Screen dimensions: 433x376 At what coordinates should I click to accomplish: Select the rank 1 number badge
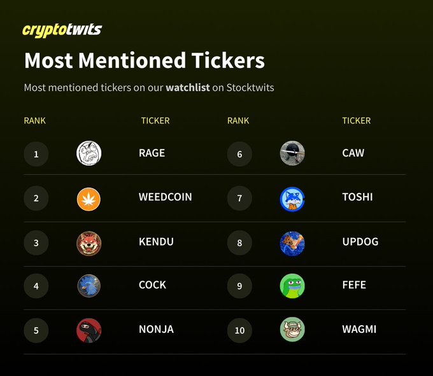click(36, 154)
